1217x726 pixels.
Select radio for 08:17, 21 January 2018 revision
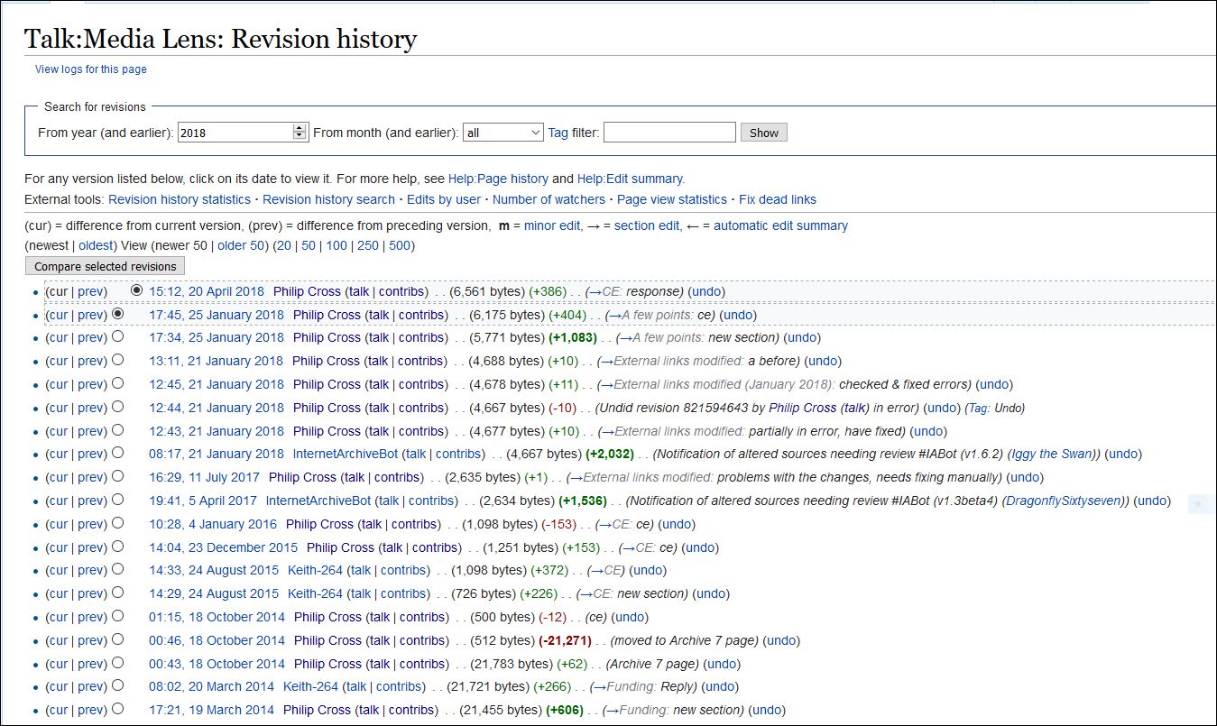pos(118,454)
